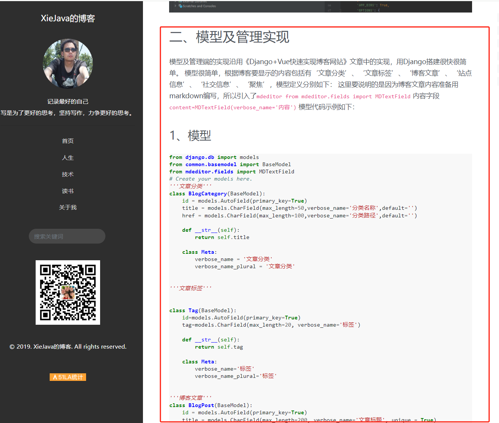Click the QR code image
The image size is (499, 423).
point(68,292)
